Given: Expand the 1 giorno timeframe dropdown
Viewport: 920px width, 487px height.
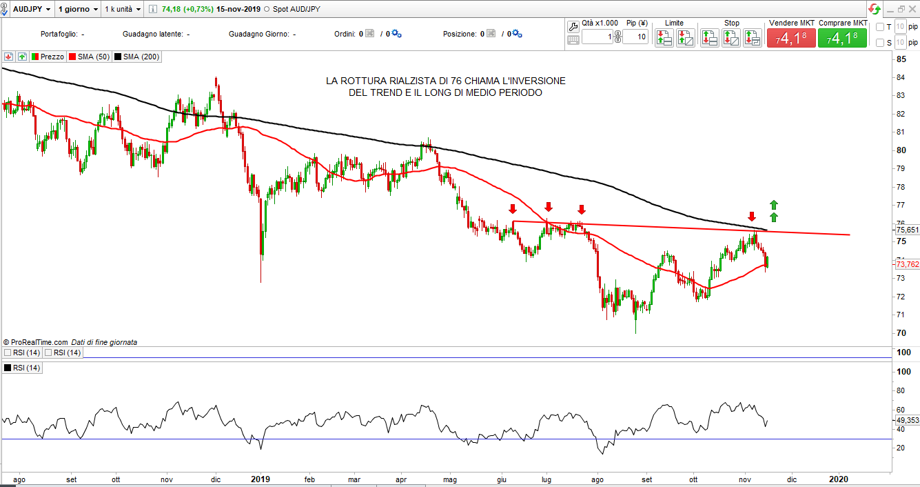Looking at the screenshot, I should pyautogui.click(x=76, y=10).
